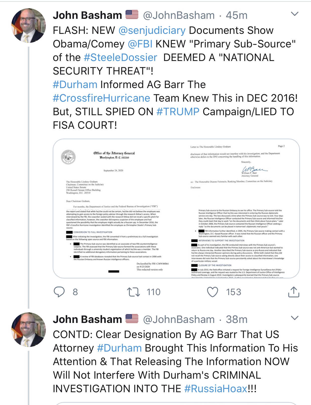Reply to the first tweet
Image resolution: width=311 pixels, height=405 pixels.
59,292
